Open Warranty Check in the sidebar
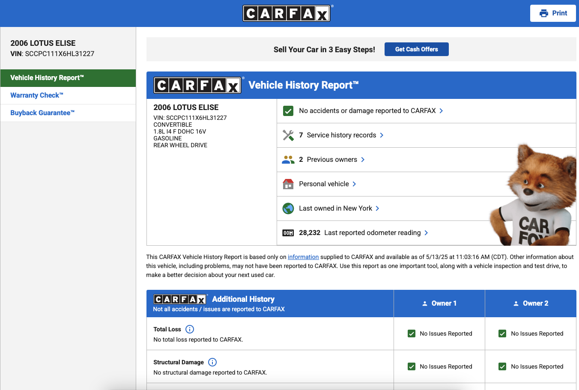Viewport: 579px width, 390px height. point(68,95)
